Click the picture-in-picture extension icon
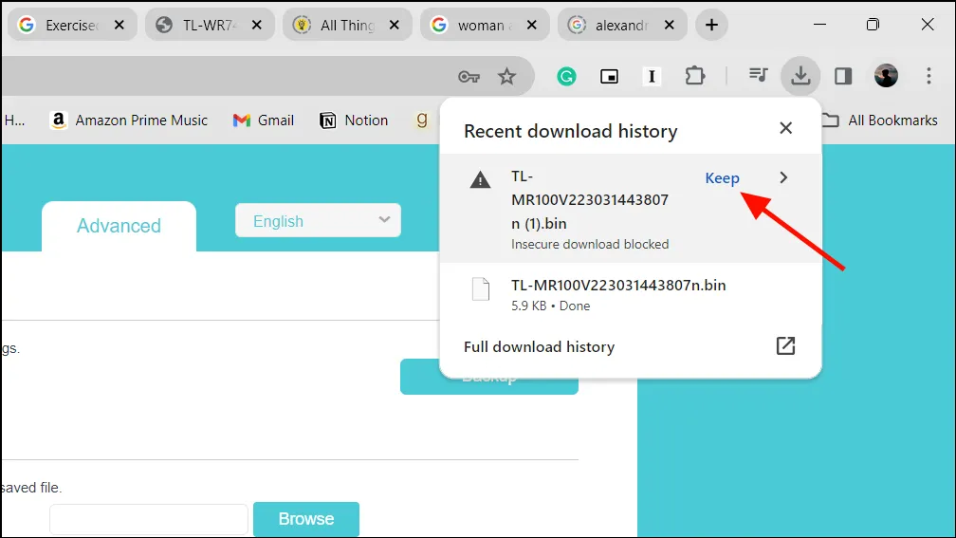This screenshot has width=956, height=538. pos(609,76)
